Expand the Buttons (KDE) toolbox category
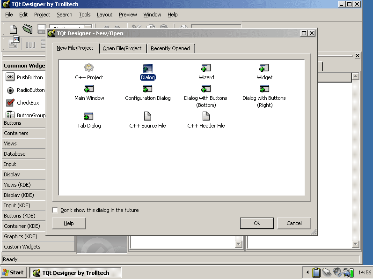Image resolution: width=373 pixels, height=279 pixels. [x=24, y=216]
